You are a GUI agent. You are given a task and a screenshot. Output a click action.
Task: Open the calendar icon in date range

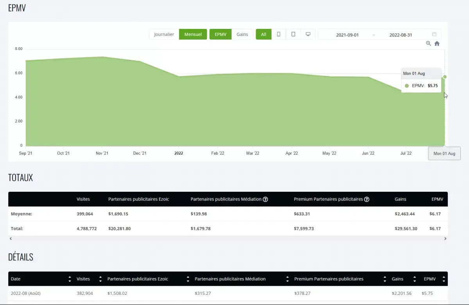pyautogui.click(x=434, y=34)
